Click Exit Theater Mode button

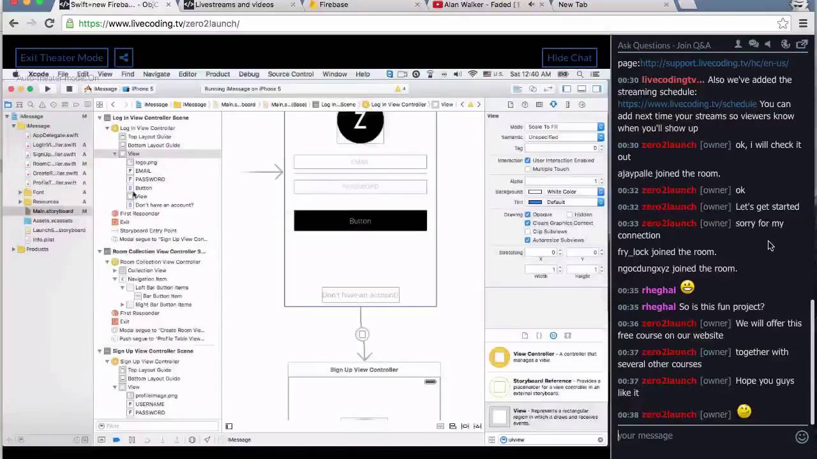(61, 58)
